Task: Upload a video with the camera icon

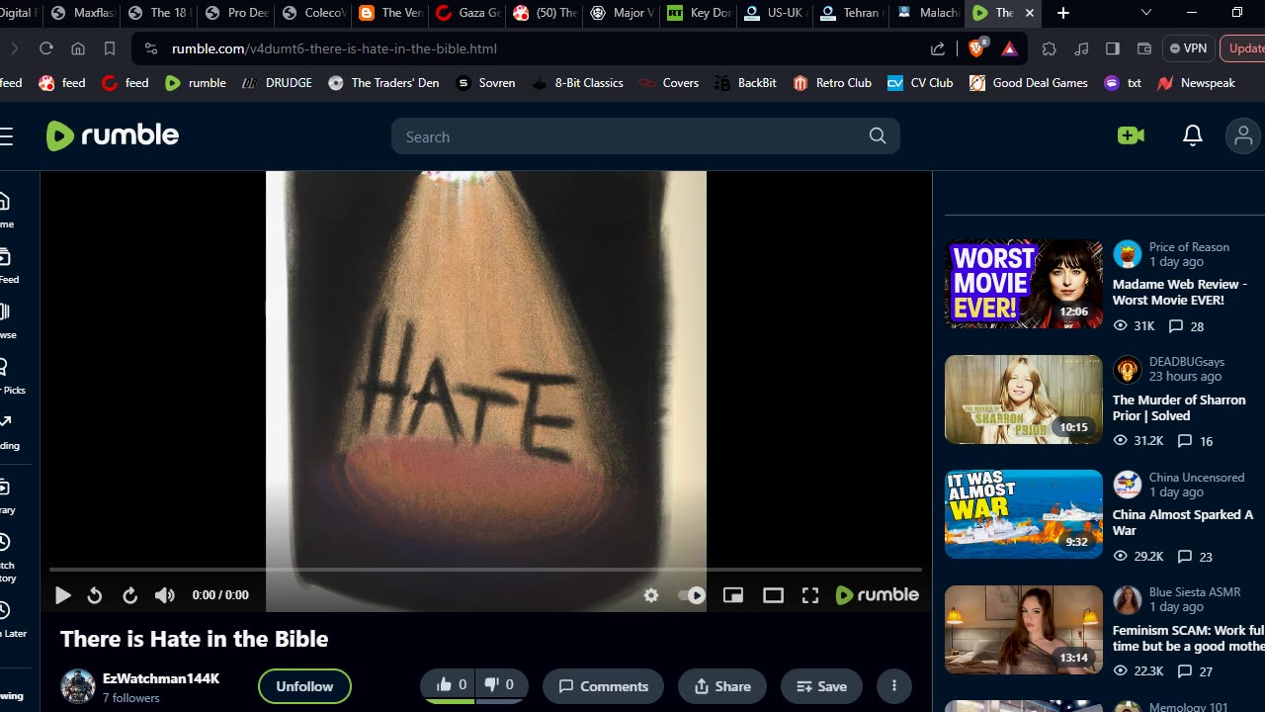Action: click(1131, 135)
